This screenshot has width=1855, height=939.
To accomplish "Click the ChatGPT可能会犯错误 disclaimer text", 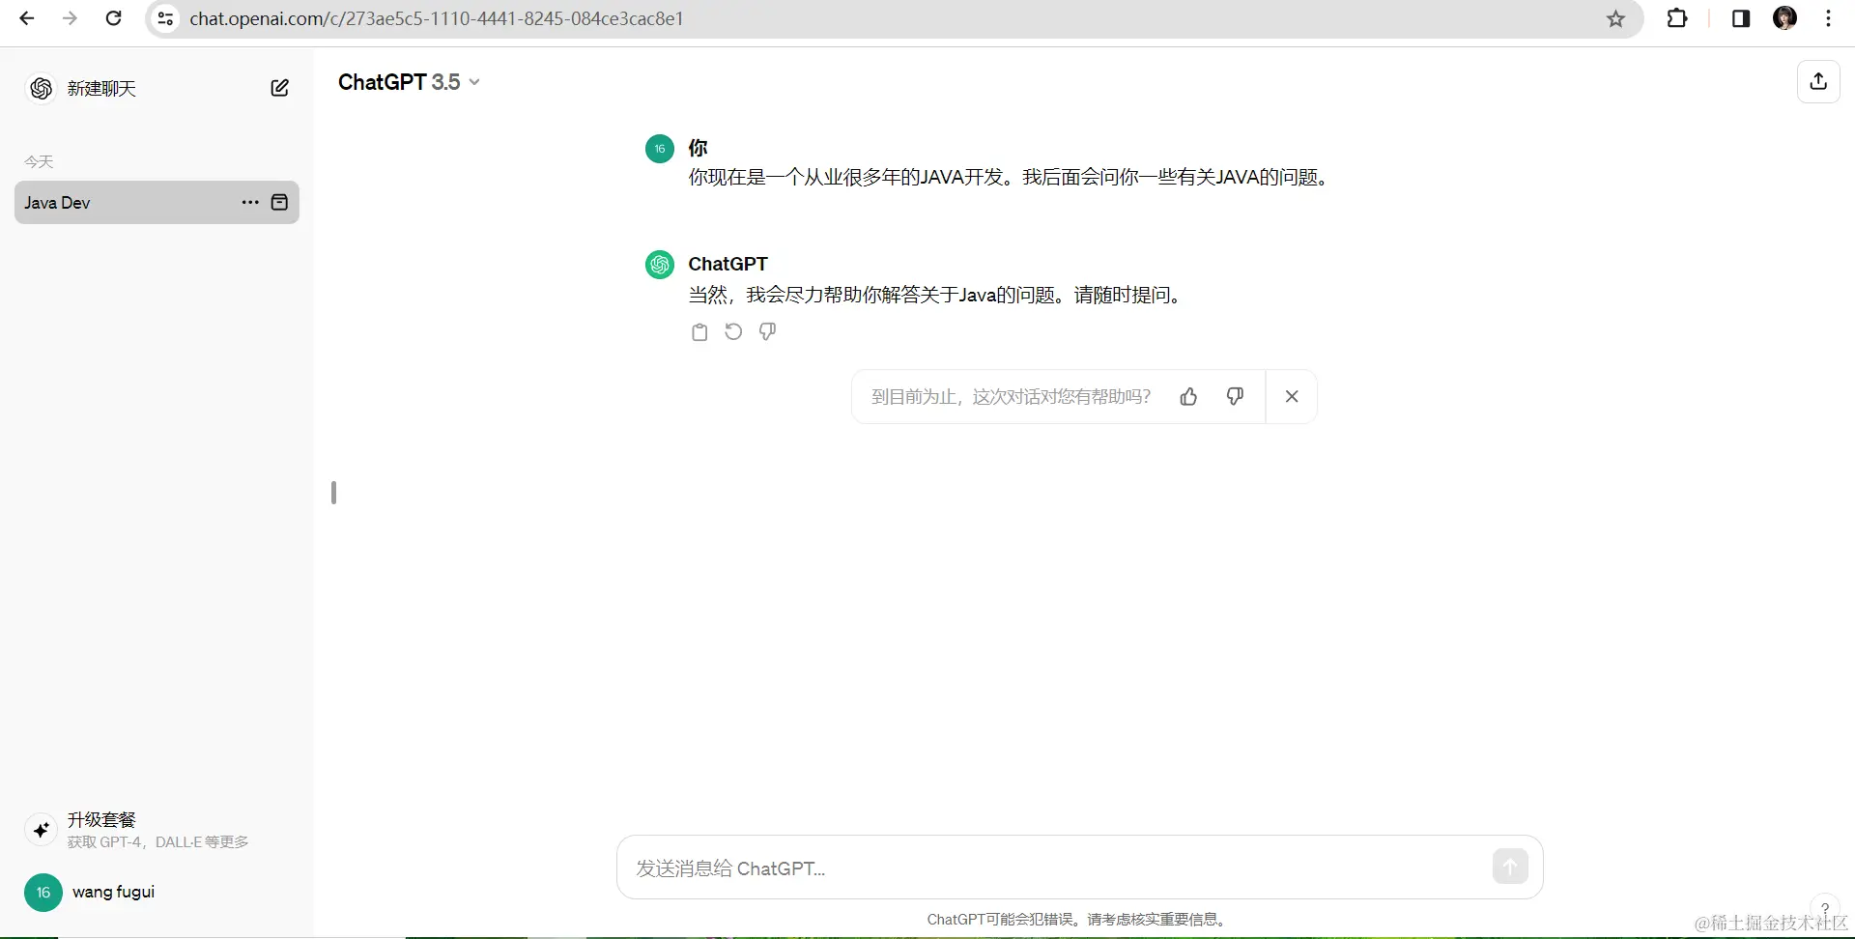I will [1078, 919].
